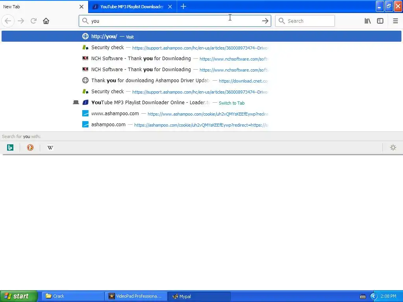The image size is (403, 302).
Task: Click the Search box field
Action: coord(305,21)
